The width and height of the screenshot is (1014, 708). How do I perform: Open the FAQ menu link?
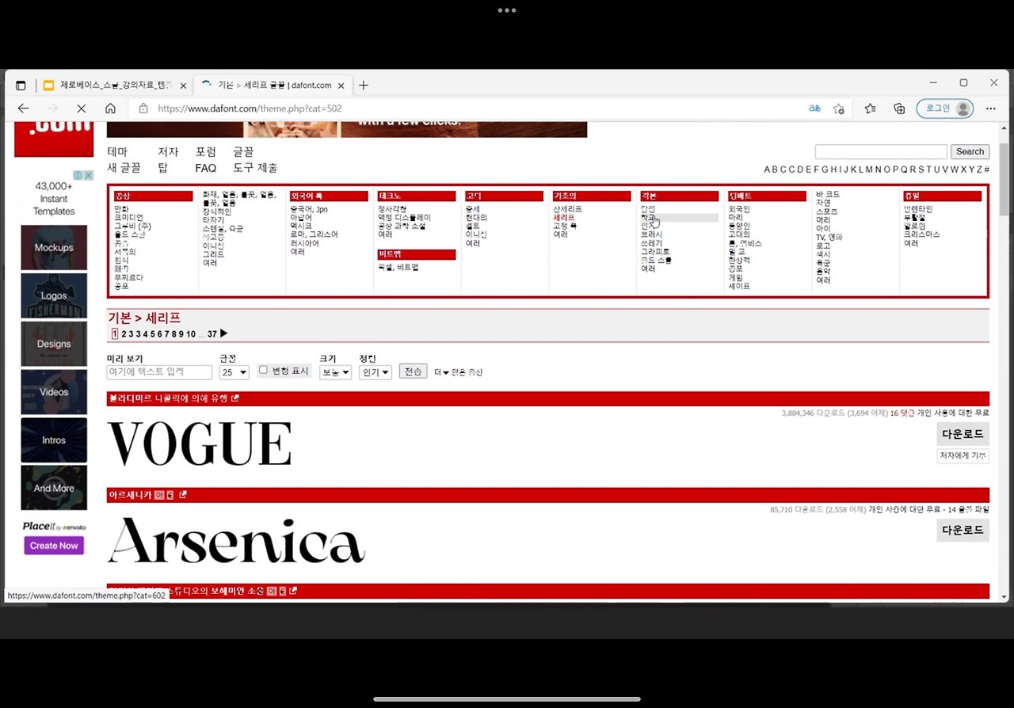click(x=206, y=168)
